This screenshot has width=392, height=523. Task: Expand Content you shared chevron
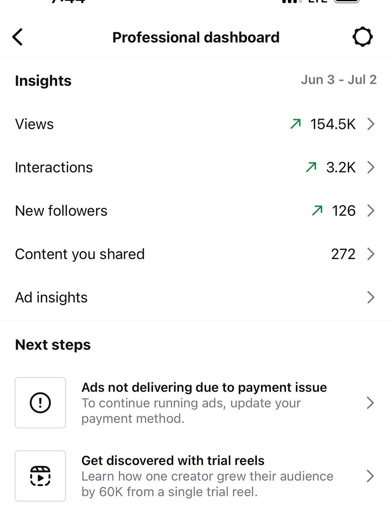tap(371, 254)
